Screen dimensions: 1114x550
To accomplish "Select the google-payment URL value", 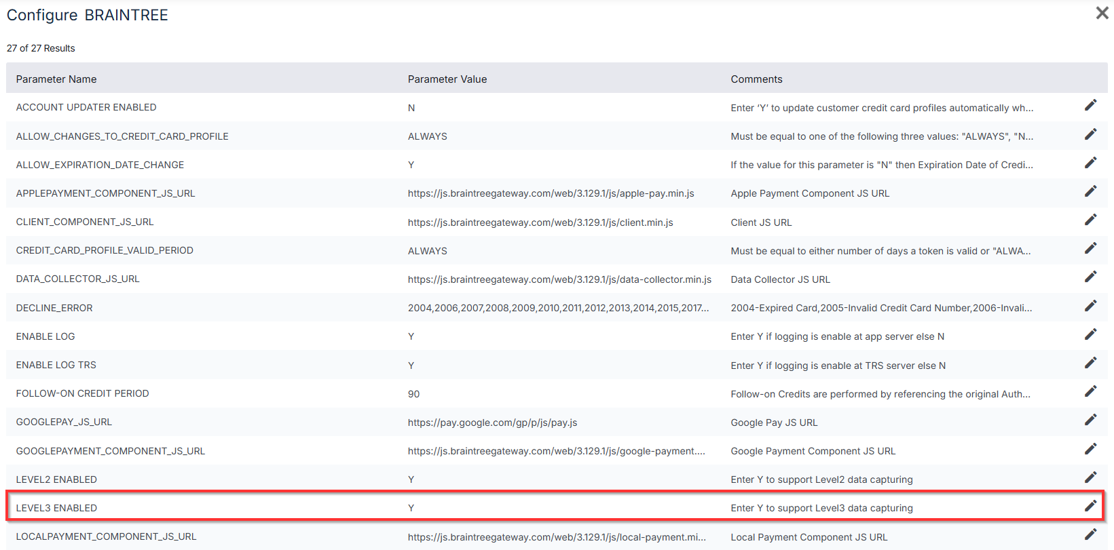I will pos(557,451).
